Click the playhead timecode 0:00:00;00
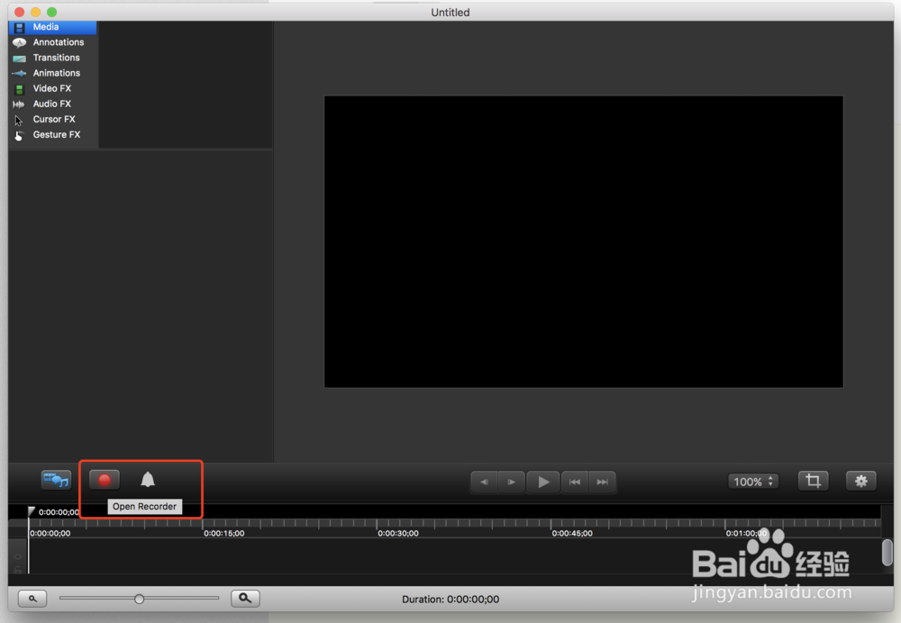The image size is (901, 623). click(x=59, y=512)
